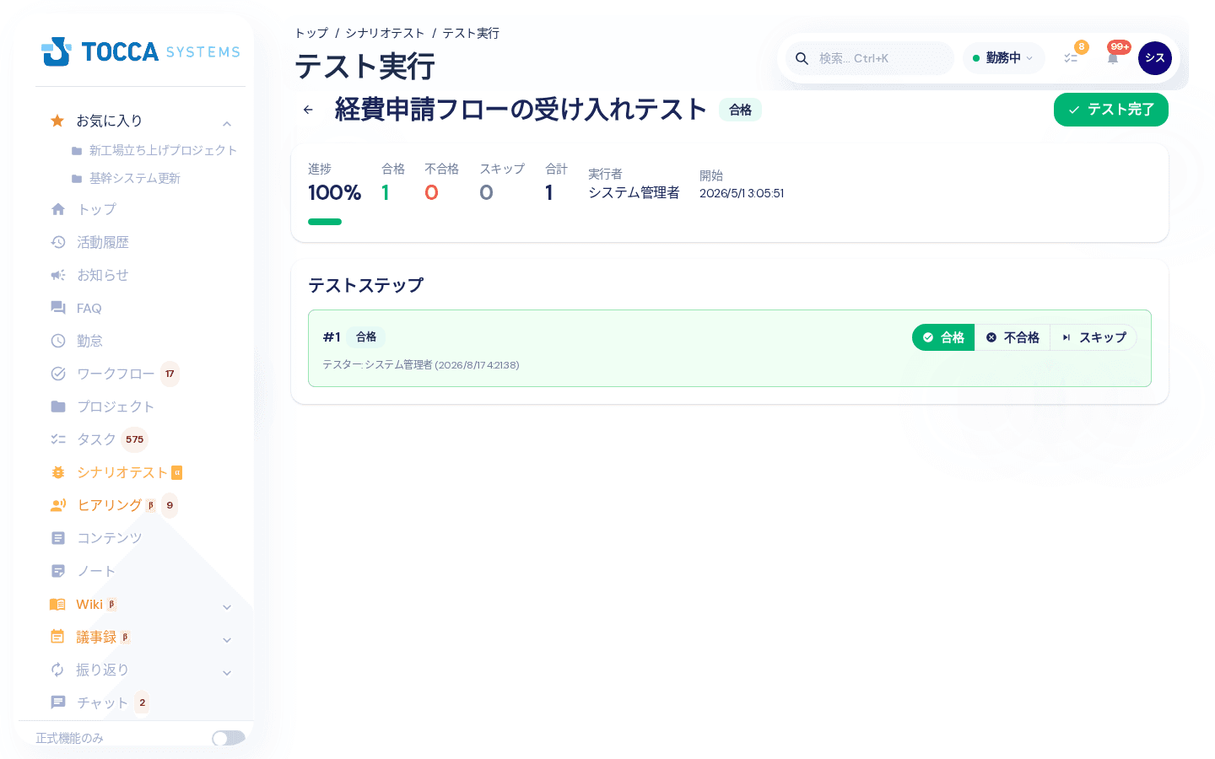This screenshot has width=1215, height=759.
Task: Click the 100% progress value
Action: (x=334, y=192)
